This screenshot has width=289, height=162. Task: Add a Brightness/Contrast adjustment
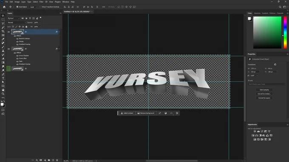[255, 131]
